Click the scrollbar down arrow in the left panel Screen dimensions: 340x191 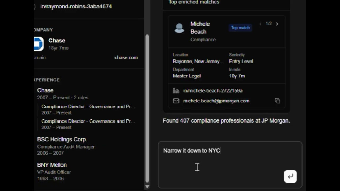click(x=147, y=186)
